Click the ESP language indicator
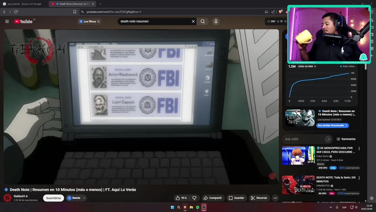The width and height of the screenshot is (376, 212). coord(344,207)
